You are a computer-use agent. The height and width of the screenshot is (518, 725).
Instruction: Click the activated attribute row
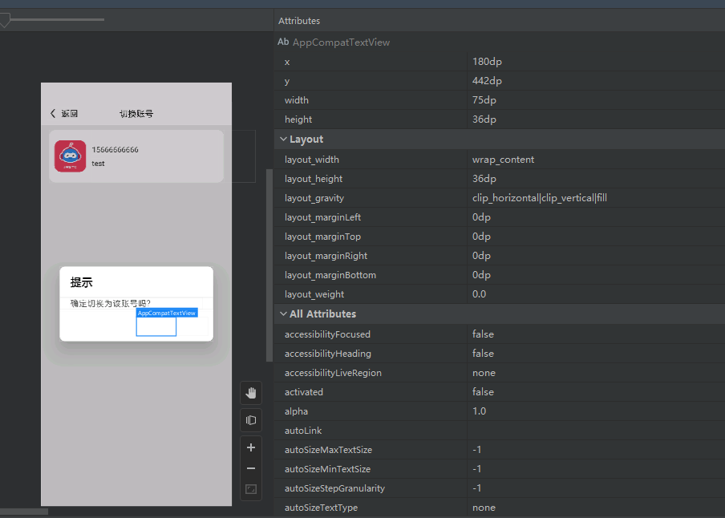500,392
